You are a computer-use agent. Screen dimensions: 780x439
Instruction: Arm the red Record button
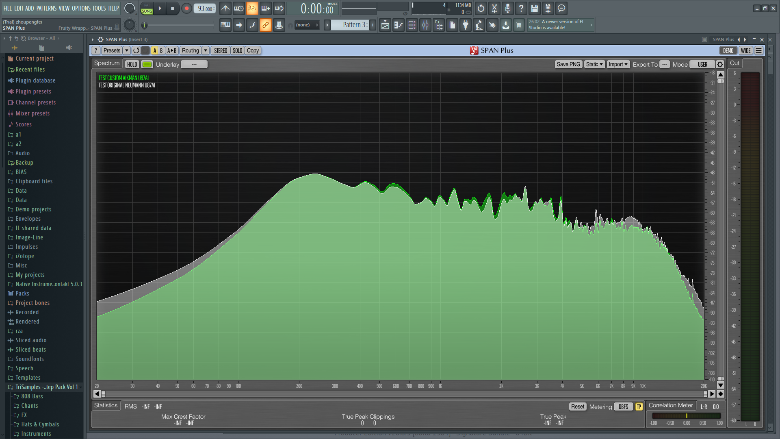[x=186, y=8]
